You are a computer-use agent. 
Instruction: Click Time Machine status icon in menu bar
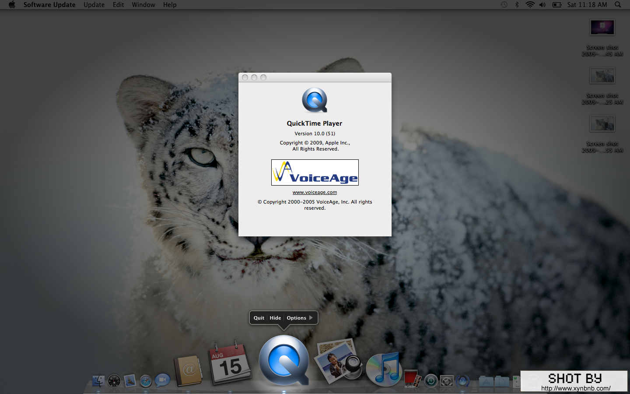(504, 5)
